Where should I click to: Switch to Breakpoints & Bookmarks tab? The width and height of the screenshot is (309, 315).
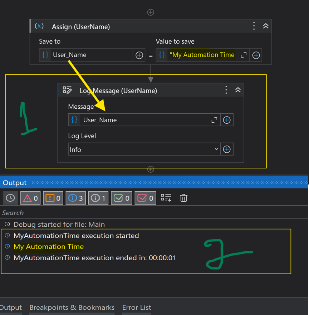coord(72,307)
